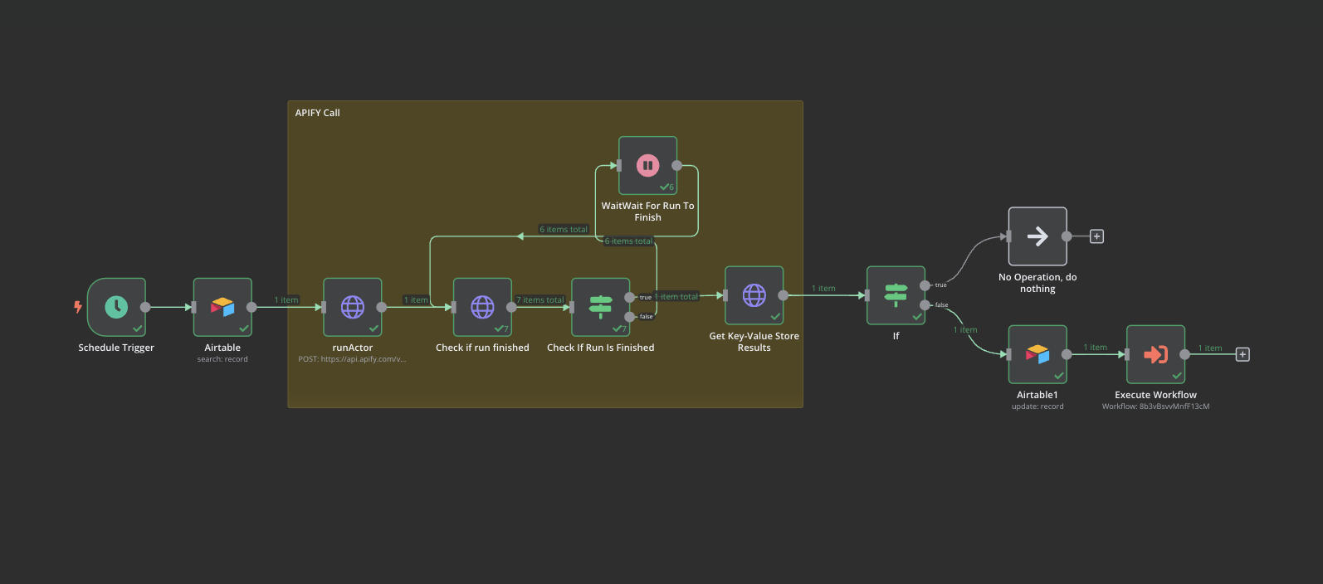Click the runActor globe node
Image resolution: width=1323 pixels, height=584 pixels.
click(353, 307)
